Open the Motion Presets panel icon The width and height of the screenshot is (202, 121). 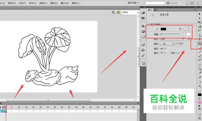[x=143, y=55]
